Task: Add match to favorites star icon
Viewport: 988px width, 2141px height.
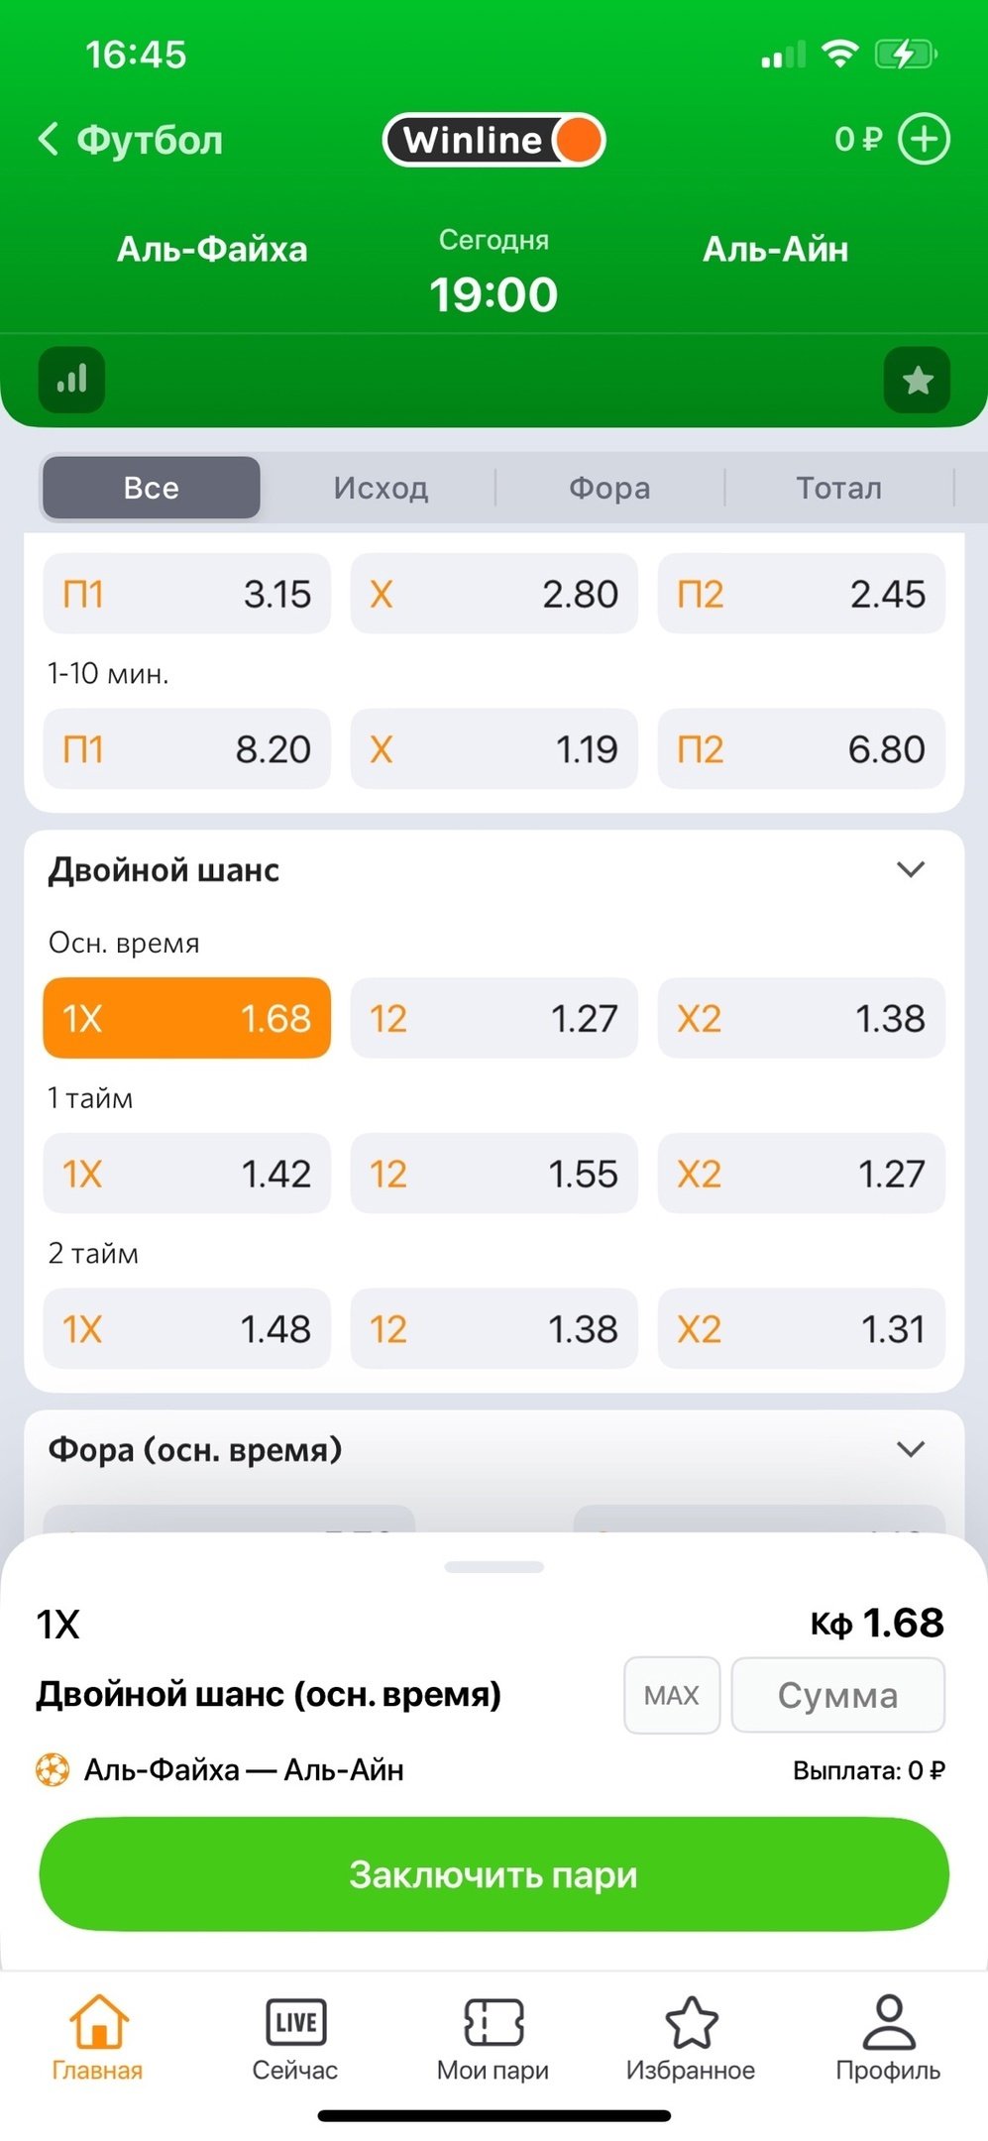Action: coord(917,380)
